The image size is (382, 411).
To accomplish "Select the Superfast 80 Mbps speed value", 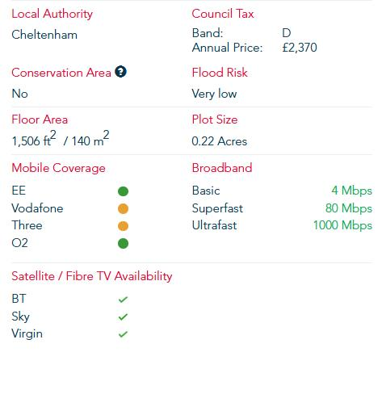I will 349,208.
